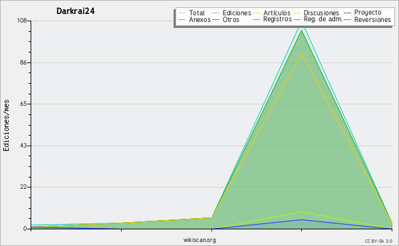This screenshot has height=246, width=399.
Task: Click the cyan Total line swatch
Action: pyautogui.click(x=182, y=13)
